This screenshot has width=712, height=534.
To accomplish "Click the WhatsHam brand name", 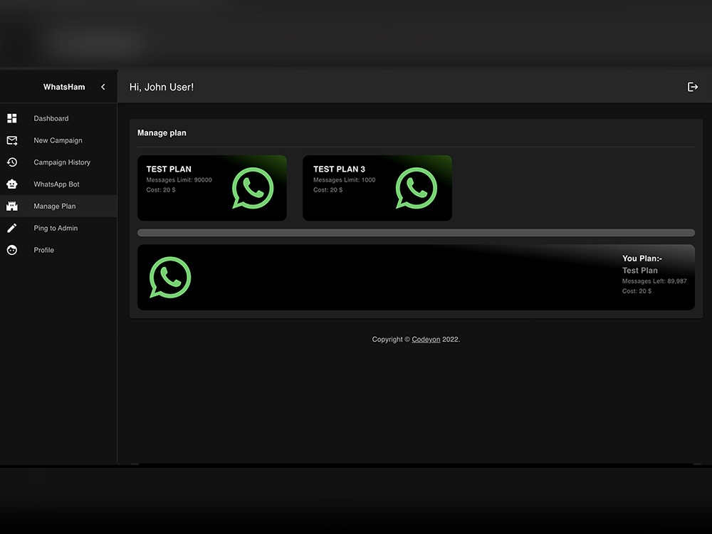I will (63, 86).
